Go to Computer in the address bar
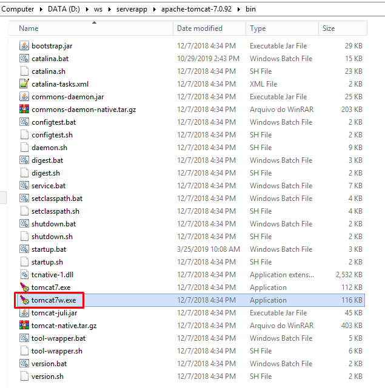Image resolution: width=385 pixels, height=388 pixels. pyautogui.click(x=18, y=9)
